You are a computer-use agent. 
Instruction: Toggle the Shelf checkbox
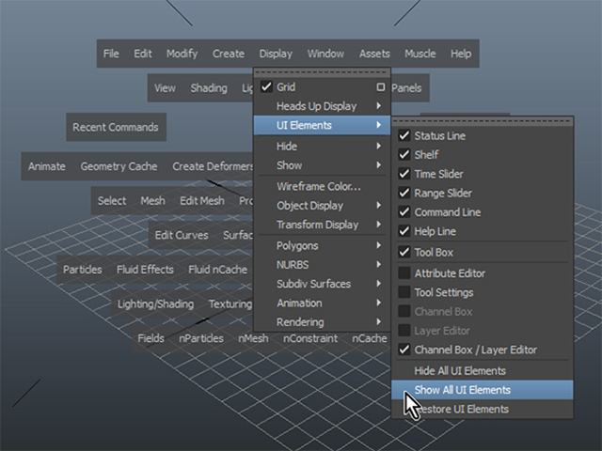click(404, 154)
